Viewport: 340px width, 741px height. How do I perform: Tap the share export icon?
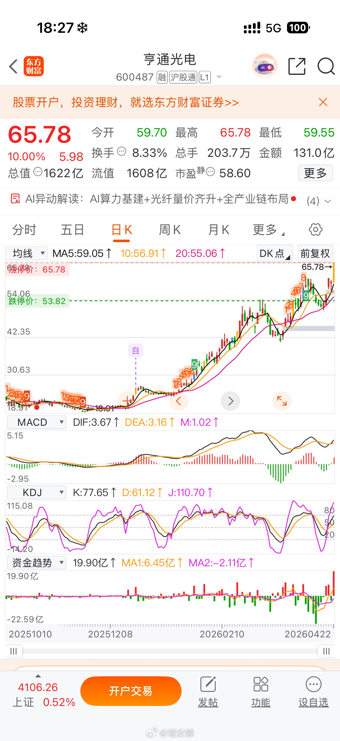click(x=297, y=66)
